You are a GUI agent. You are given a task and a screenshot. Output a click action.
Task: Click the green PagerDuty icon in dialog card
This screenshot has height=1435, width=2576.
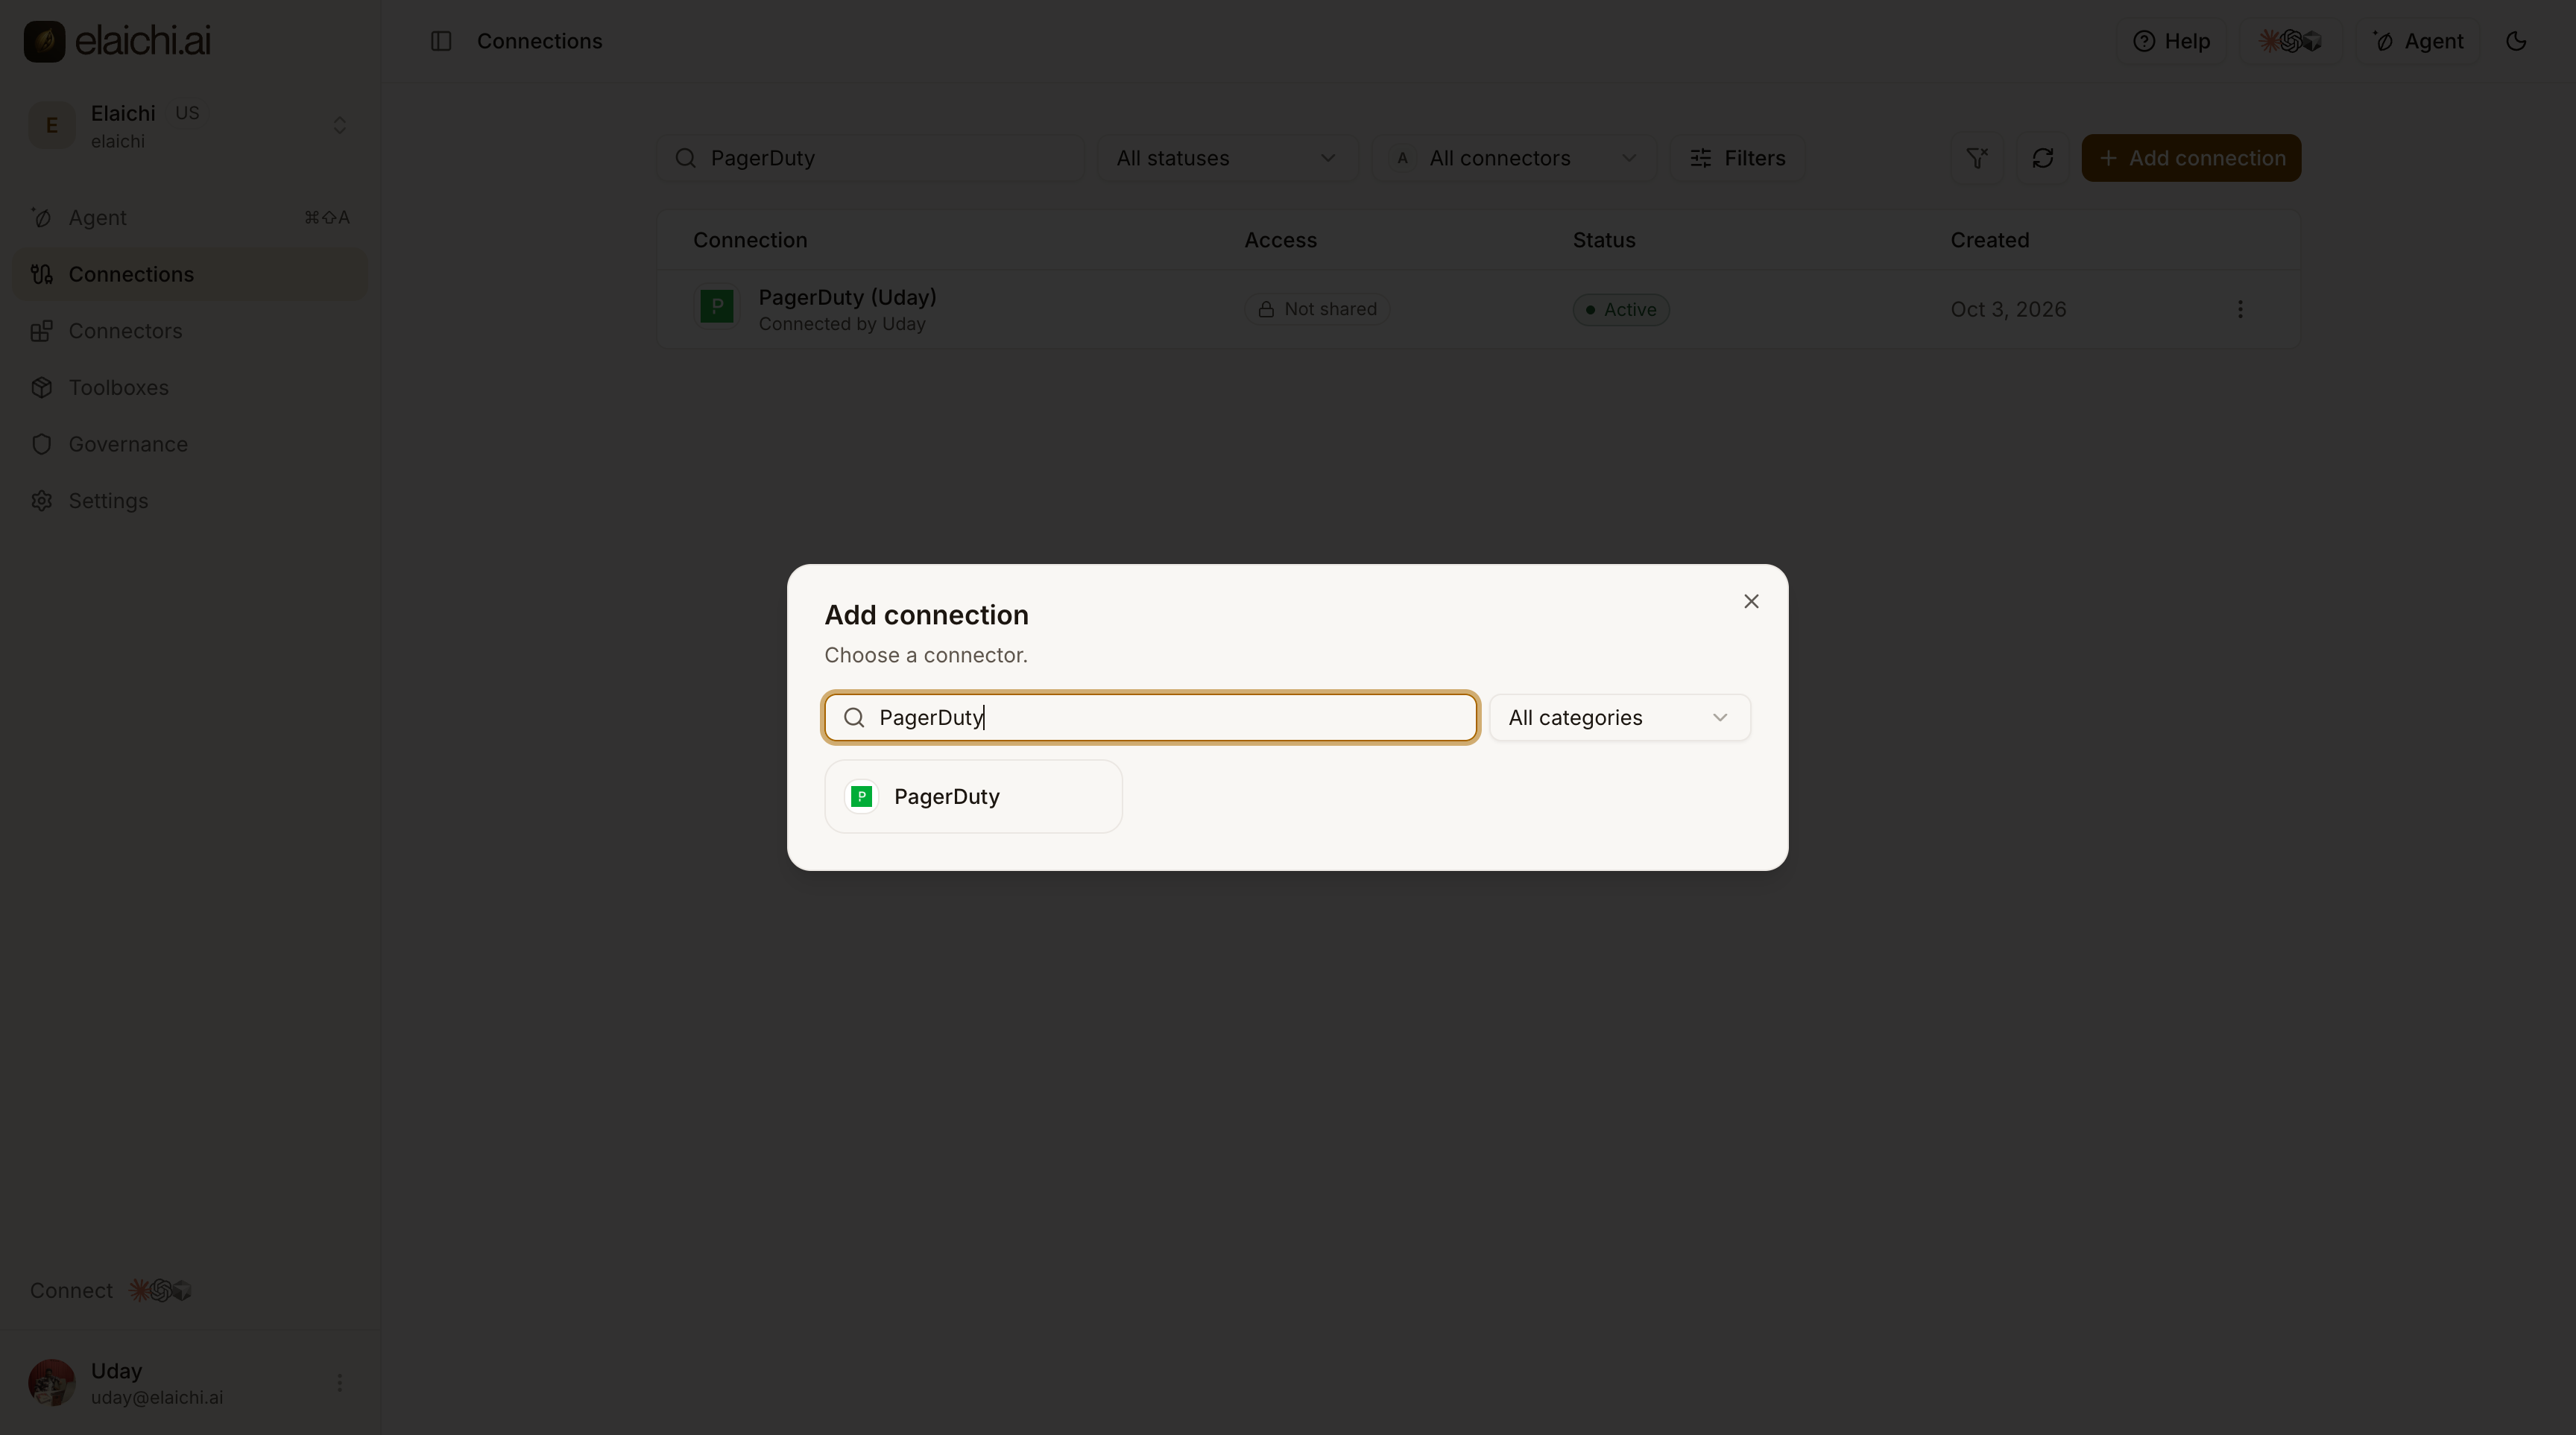point(861,796)
